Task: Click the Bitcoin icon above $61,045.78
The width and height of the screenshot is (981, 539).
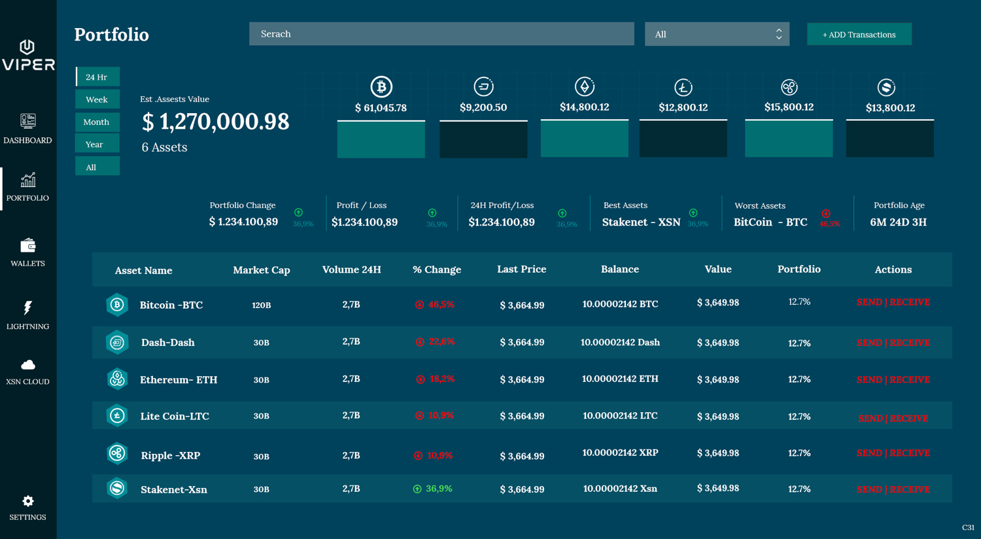Action: point(381,86)
